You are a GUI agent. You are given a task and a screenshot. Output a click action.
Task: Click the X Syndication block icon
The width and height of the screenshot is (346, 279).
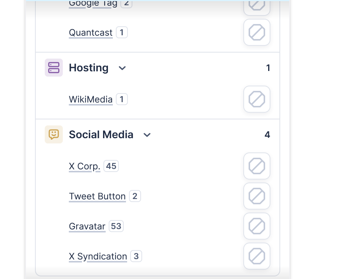257,256
